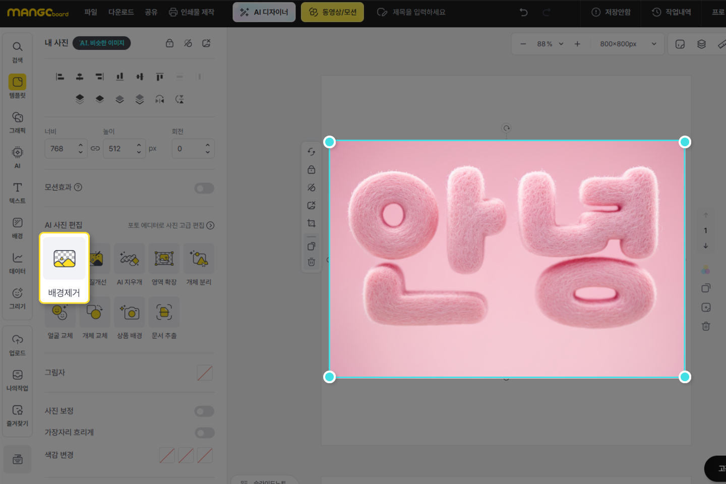This screenshot has width=726, height=484.
Task: Adjust the 너비 width stepper arrows
Action: pos(81,149)
